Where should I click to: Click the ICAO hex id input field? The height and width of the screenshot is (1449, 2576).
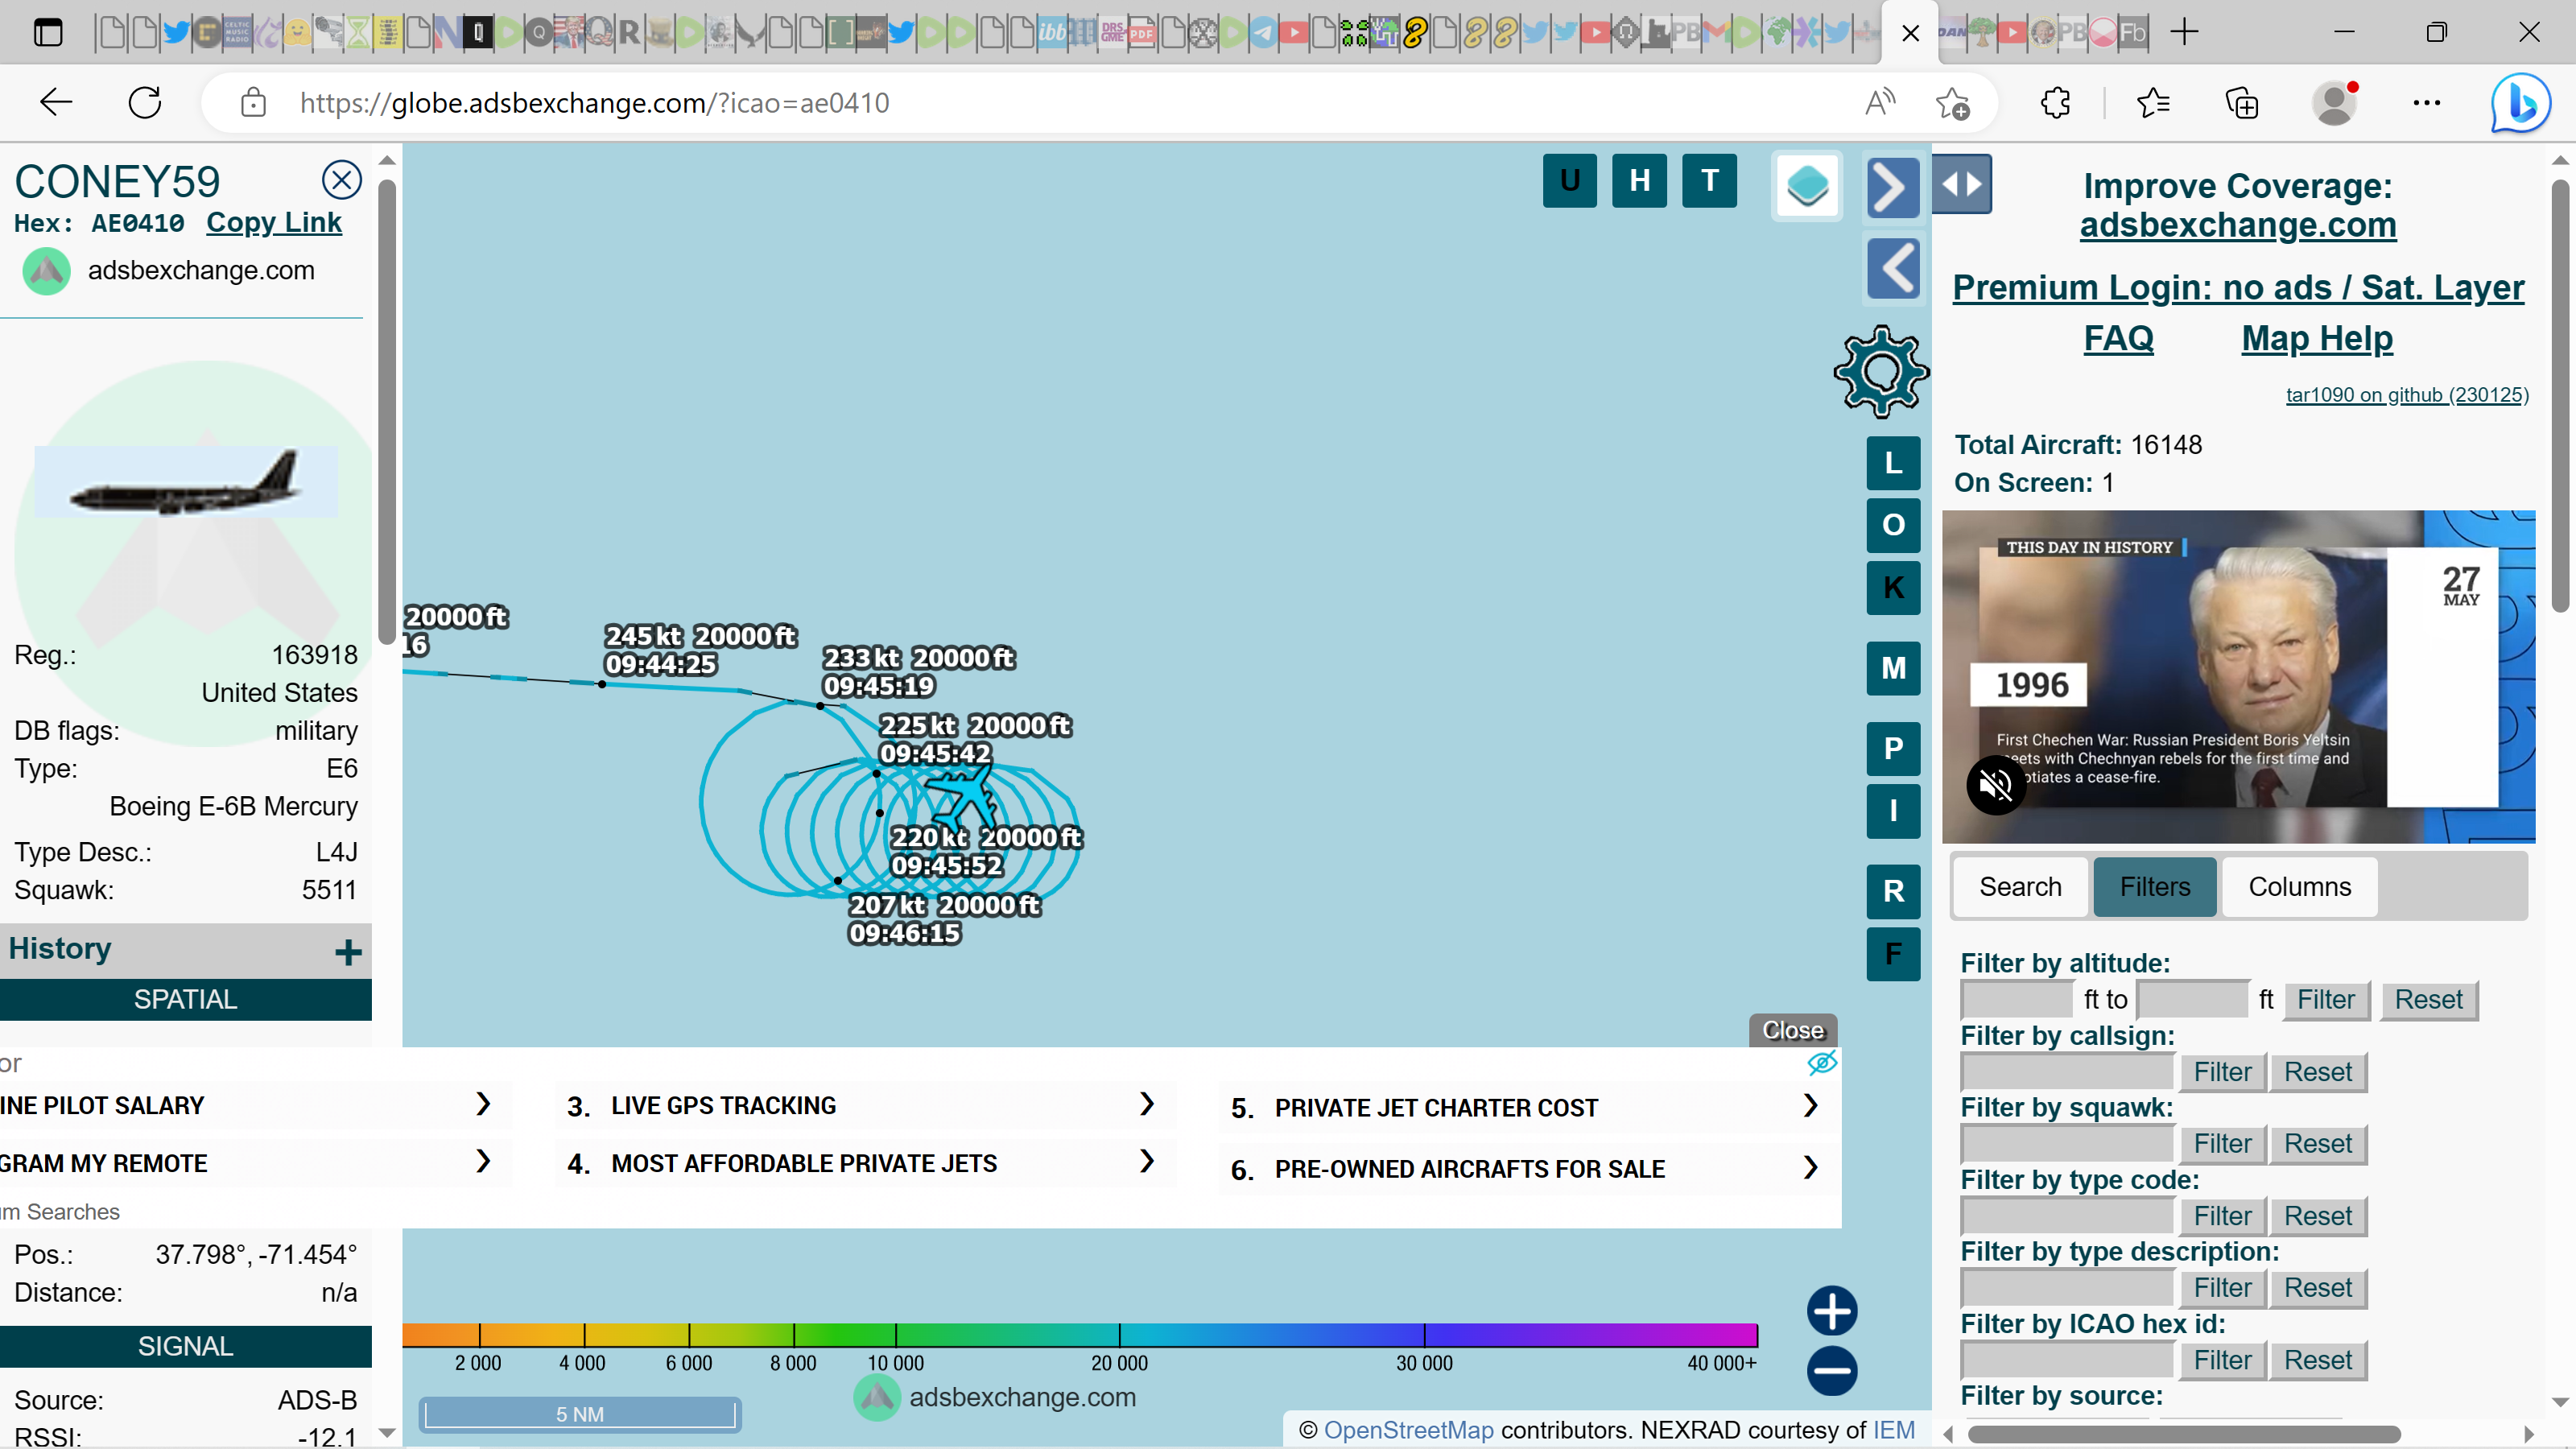click(2067, 1360)
